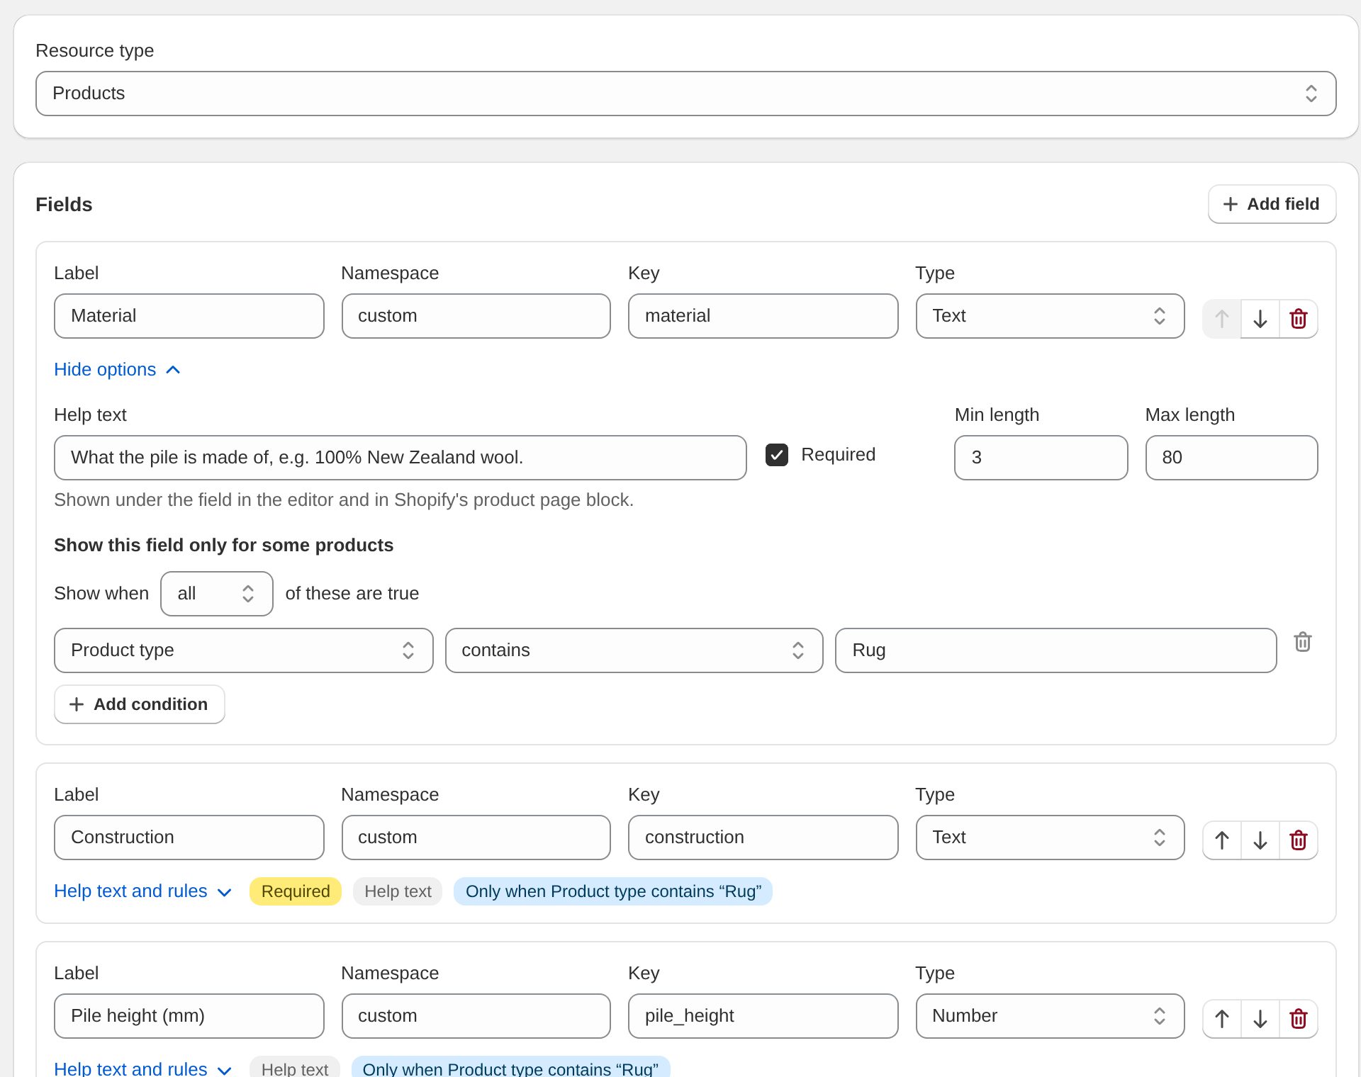The image size is (1361, 1077).
Task: Open the Show when 'all' dropdown
Action: pos(216,594)
